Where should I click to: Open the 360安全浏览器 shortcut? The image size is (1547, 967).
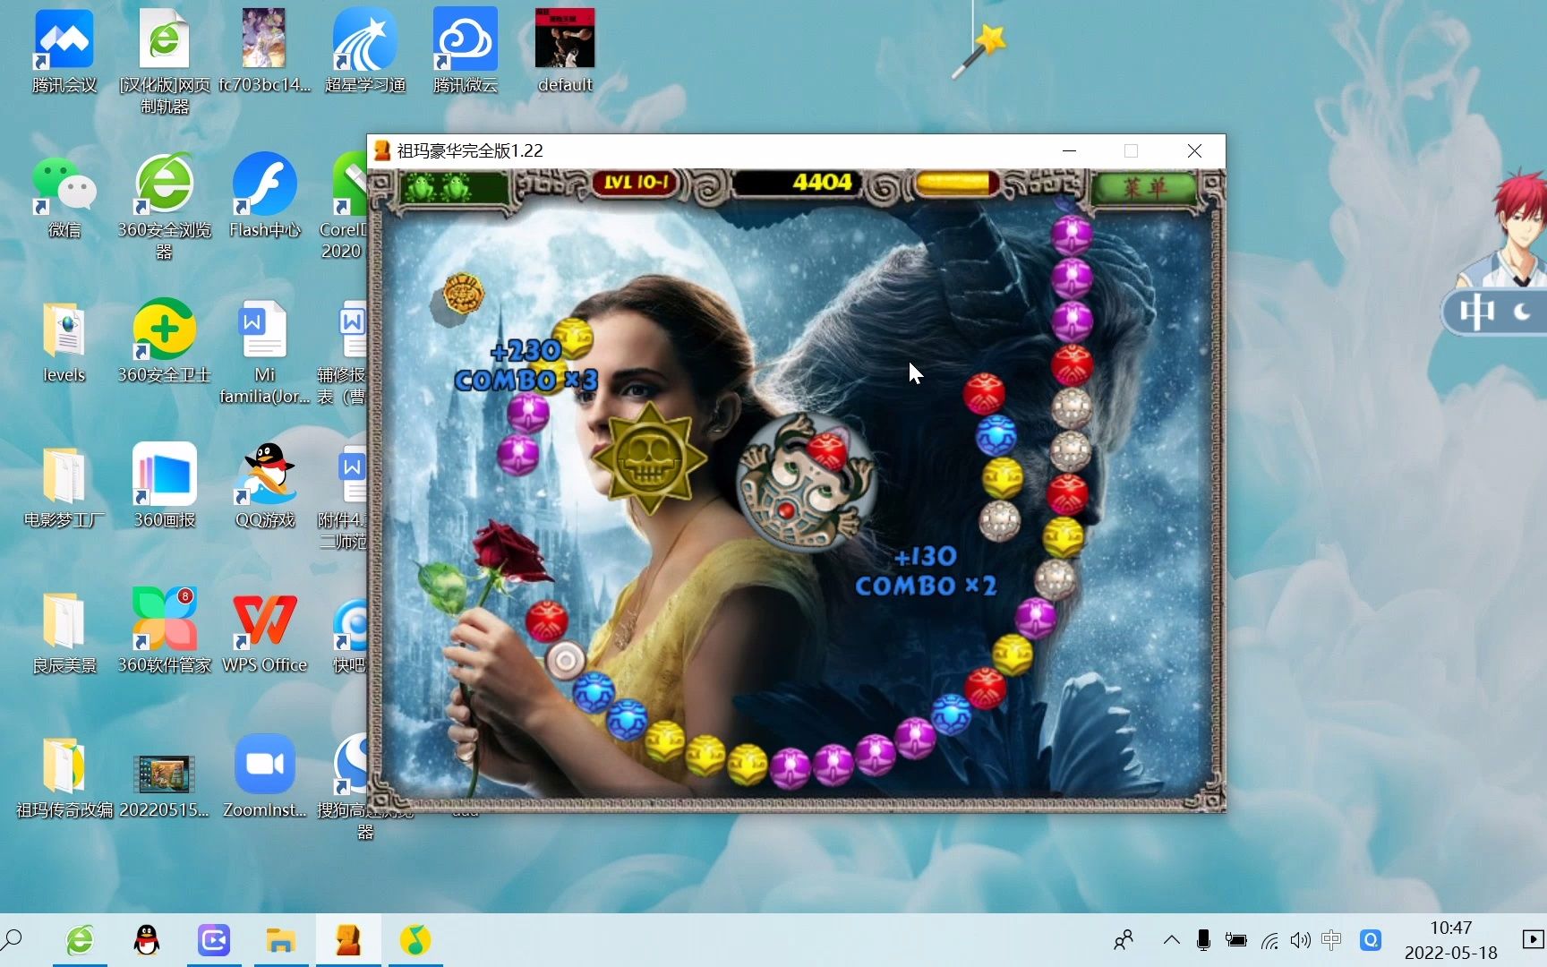click(x=164, y=206)
